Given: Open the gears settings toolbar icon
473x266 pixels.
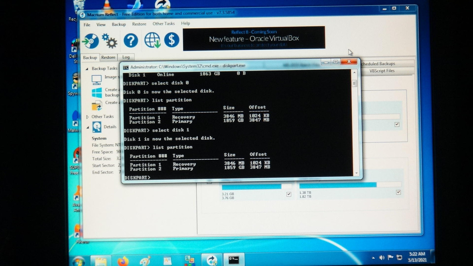Looking at the screenshot, I should tap(109, 41).
